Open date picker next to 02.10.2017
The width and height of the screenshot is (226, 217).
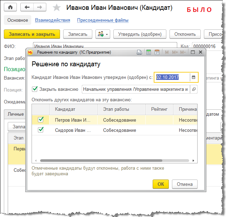click(x=193, y=77)
